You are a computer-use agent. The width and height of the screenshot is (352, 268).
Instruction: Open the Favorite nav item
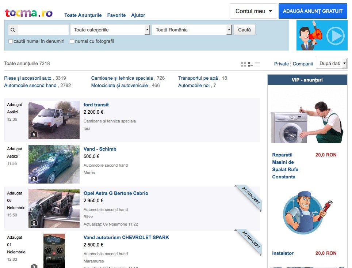[116, 15]
